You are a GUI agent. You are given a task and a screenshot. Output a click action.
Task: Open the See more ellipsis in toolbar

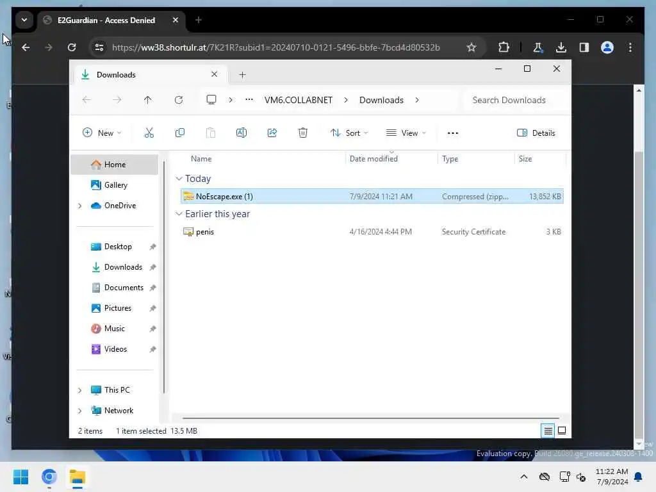(453, 133)
